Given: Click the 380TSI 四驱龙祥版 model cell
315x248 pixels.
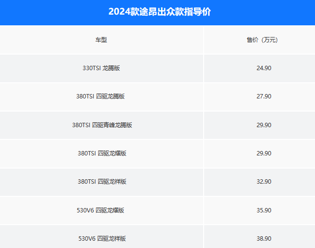Looking at the screenshot, I should pyautogui.click(x=102, y=182).
